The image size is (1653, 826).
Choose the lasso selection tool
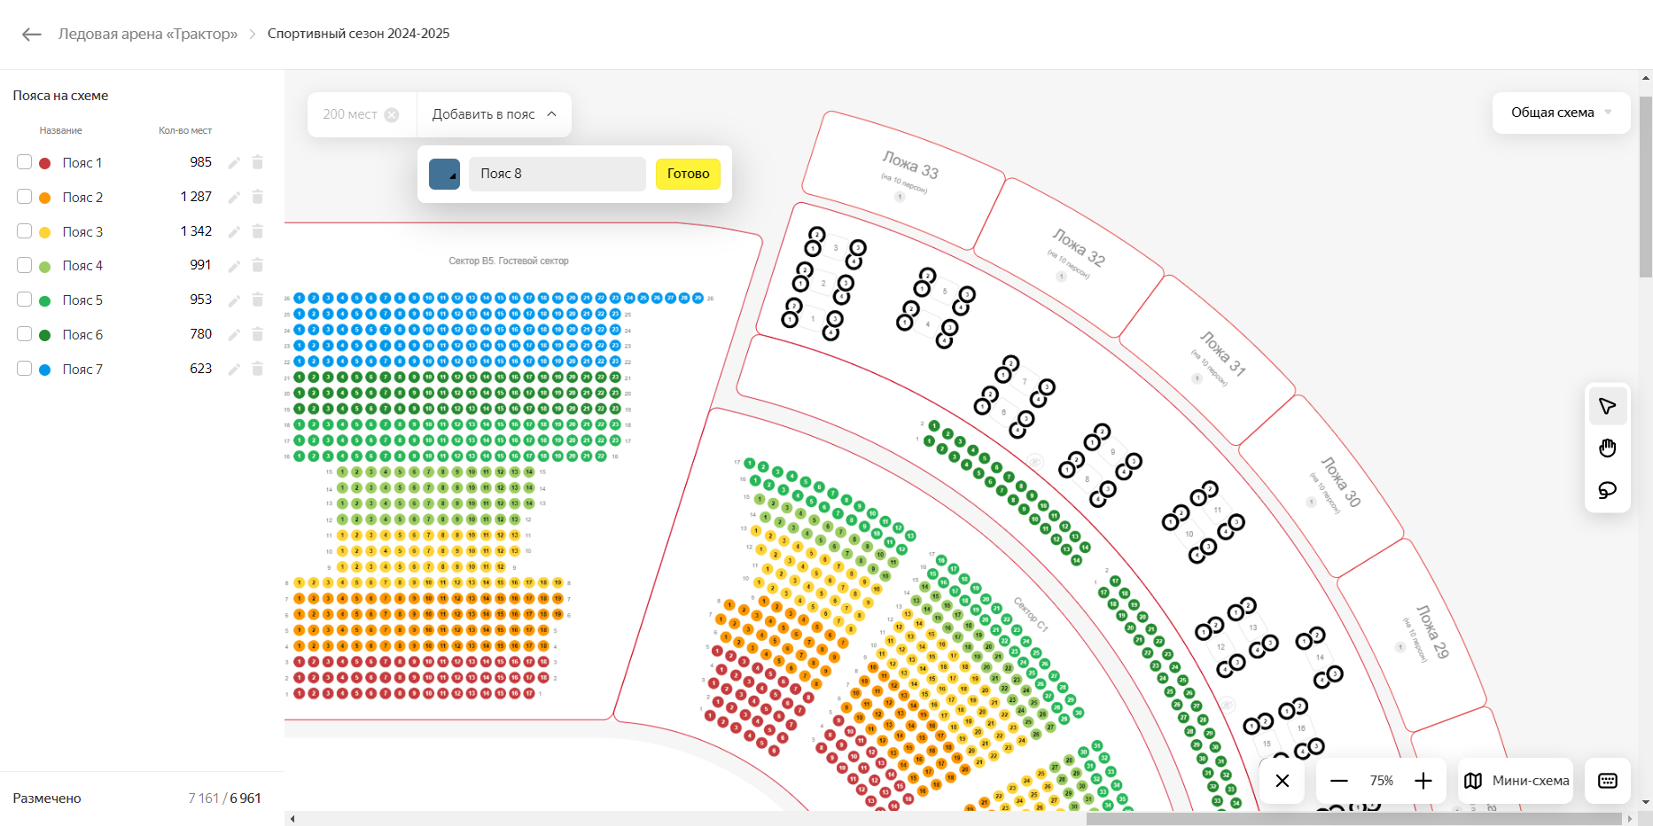coord(1607,490)
